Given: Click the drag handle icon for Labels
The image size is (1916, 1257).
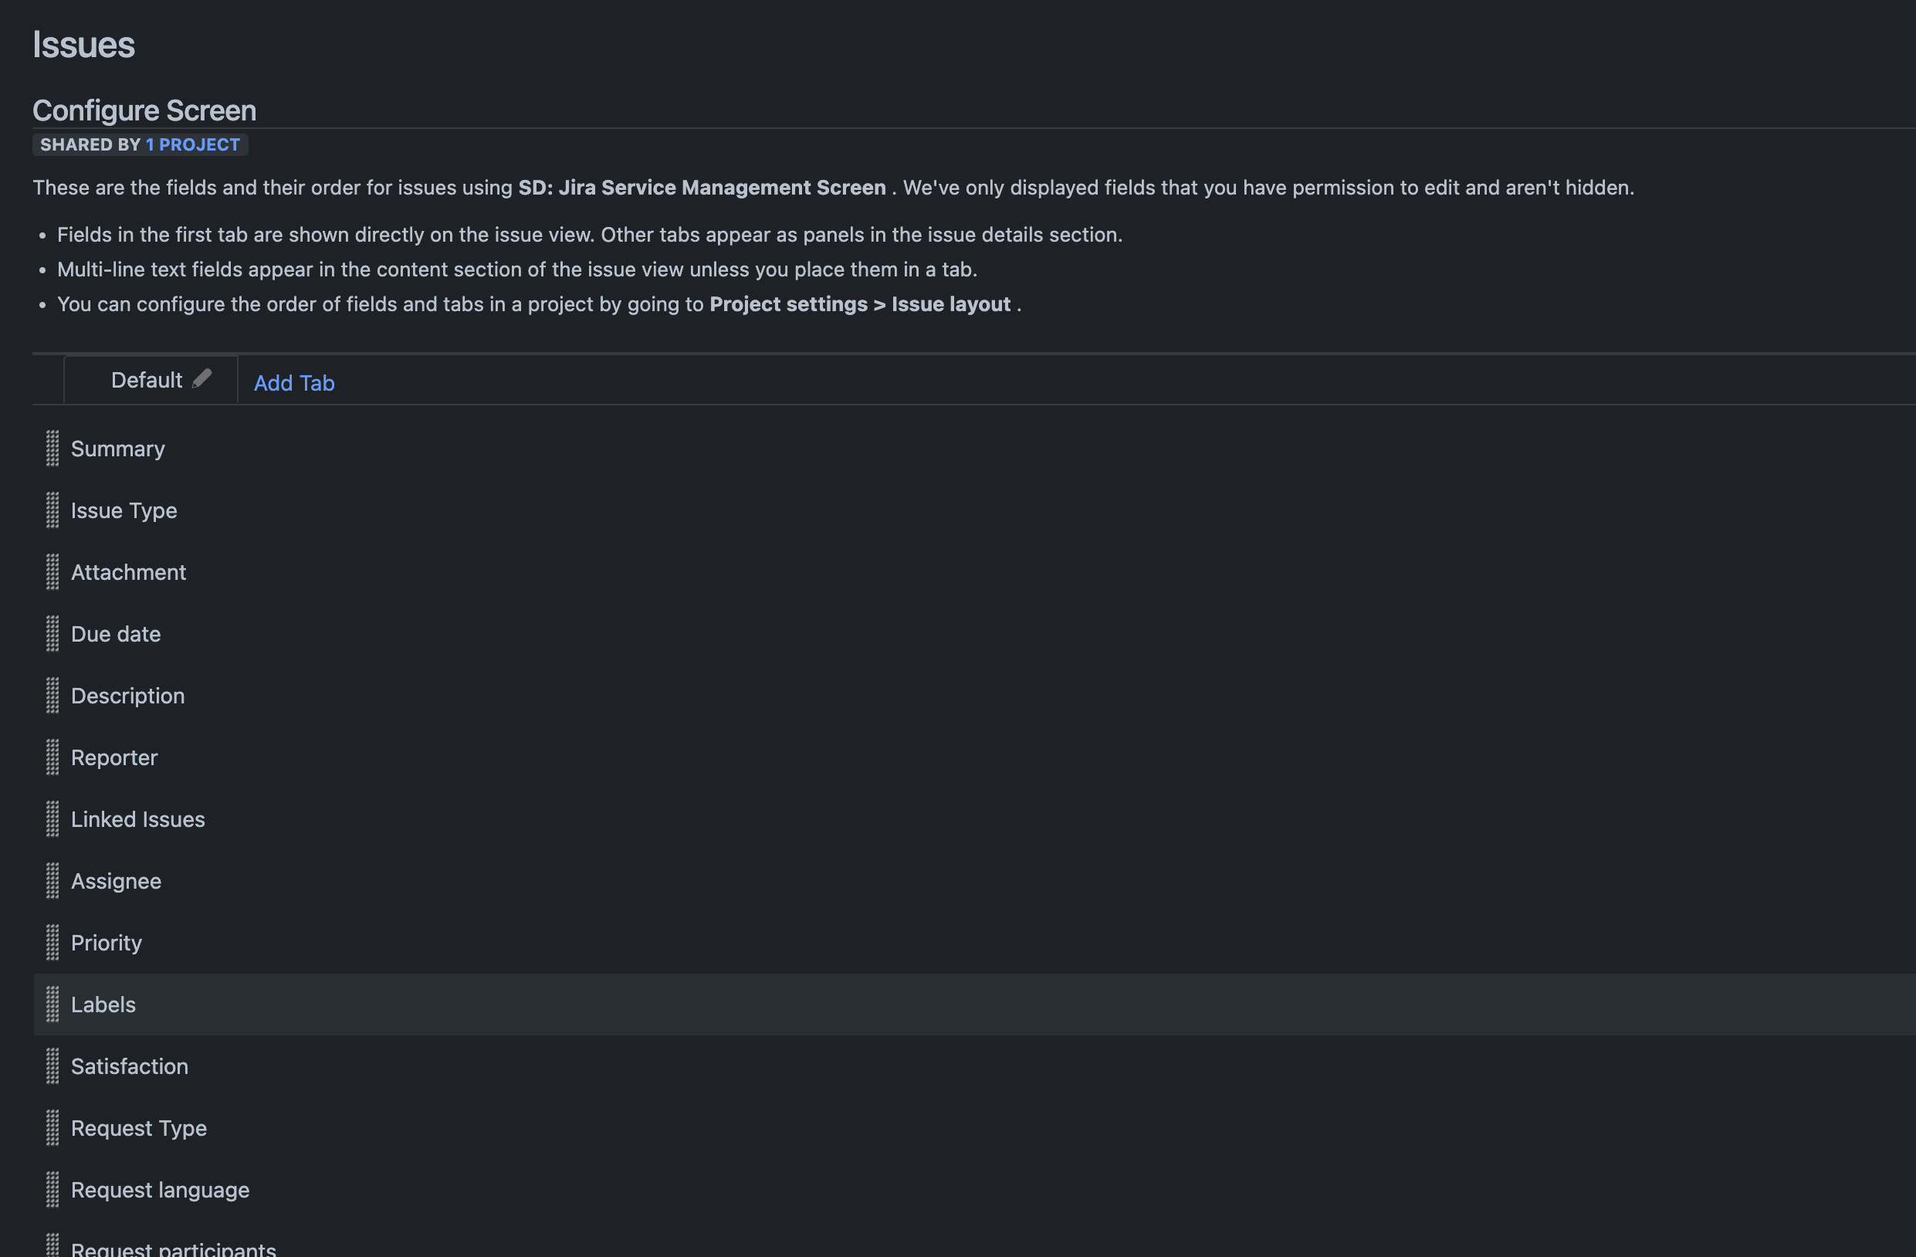Looking at the screenshot, I should pyautogui.click(x=52, y=1005).
